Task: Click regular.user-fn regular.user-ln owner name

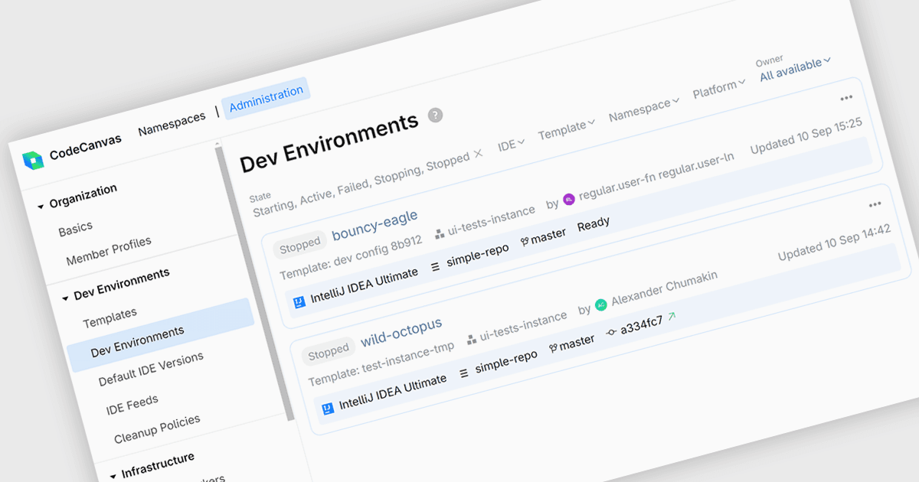Action: (657, 177)
